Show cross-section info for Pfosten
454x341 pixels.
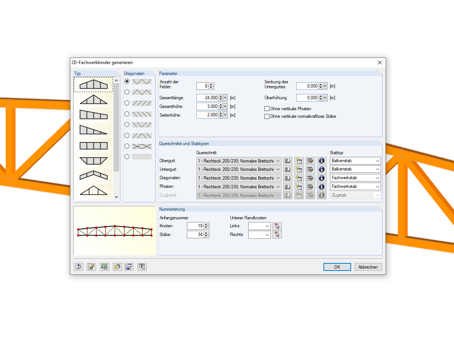322,187
